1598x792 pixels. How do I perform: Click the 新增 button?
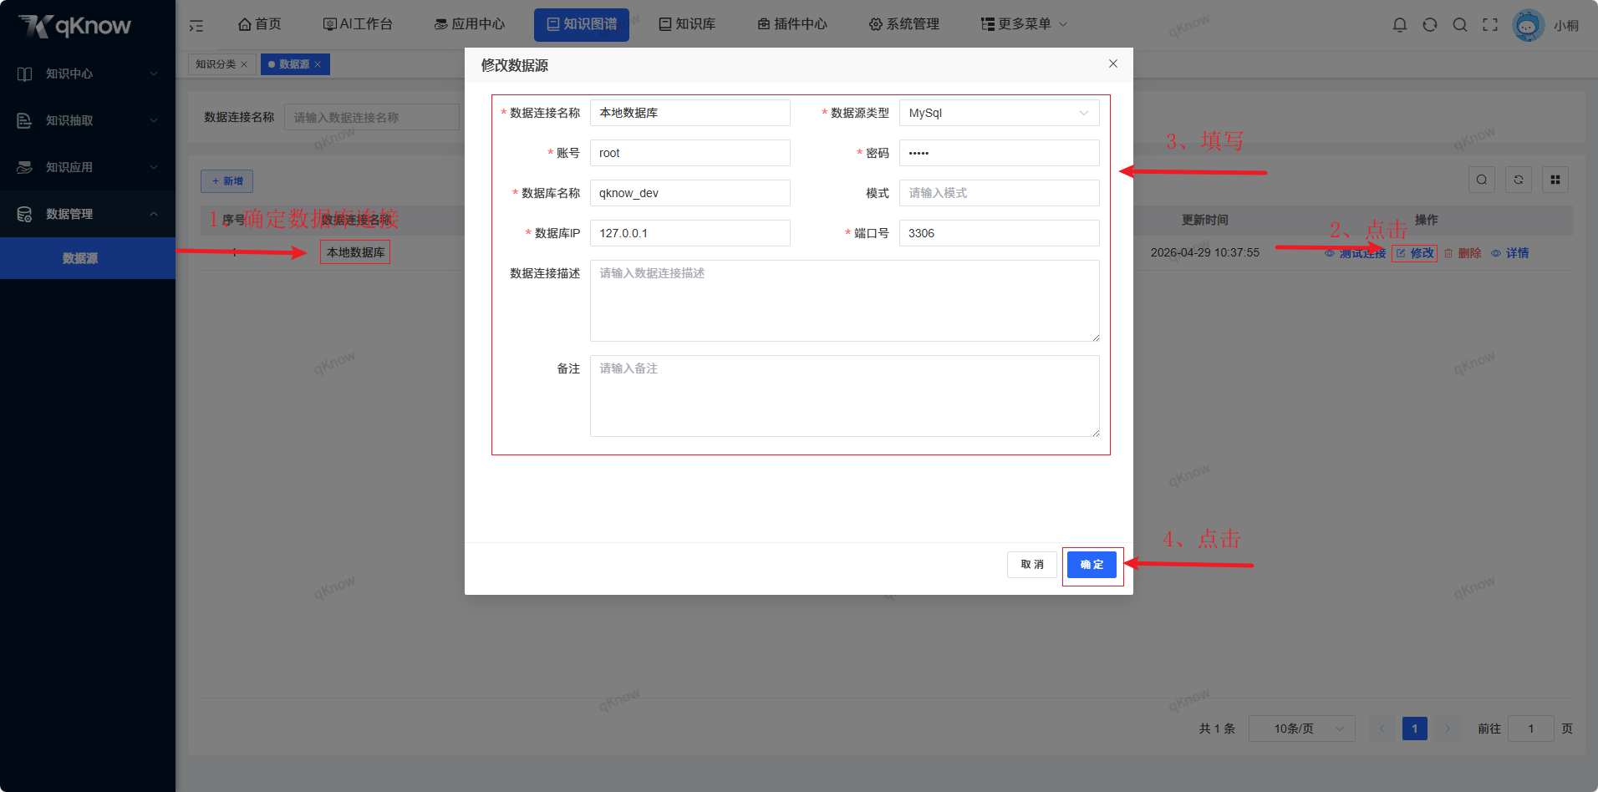226,181
